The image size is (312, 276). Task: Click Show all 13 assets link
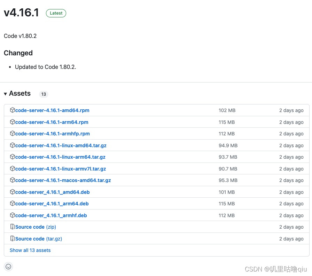(x=30, y=250)
